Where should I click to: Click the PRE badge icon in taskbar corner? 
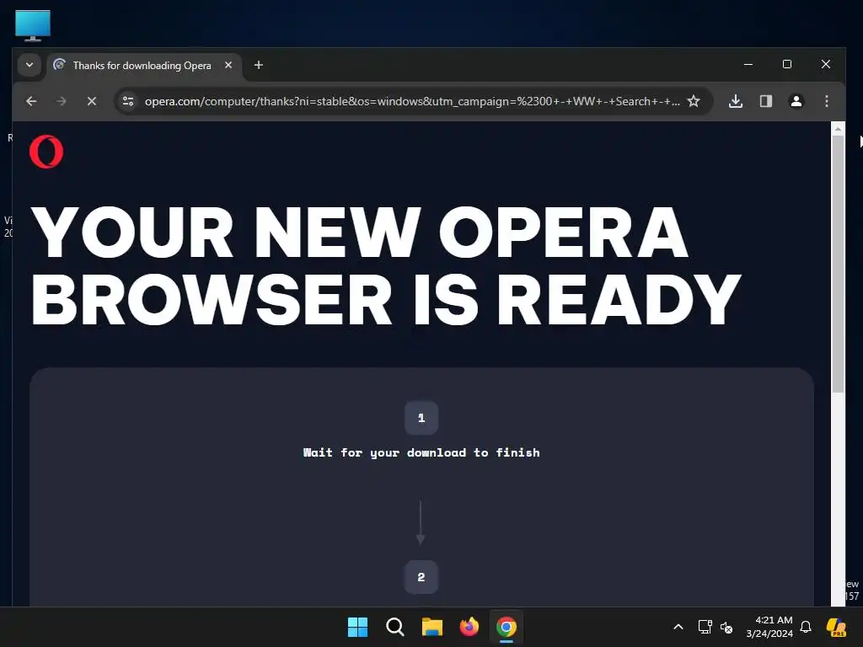pos(837,627)
